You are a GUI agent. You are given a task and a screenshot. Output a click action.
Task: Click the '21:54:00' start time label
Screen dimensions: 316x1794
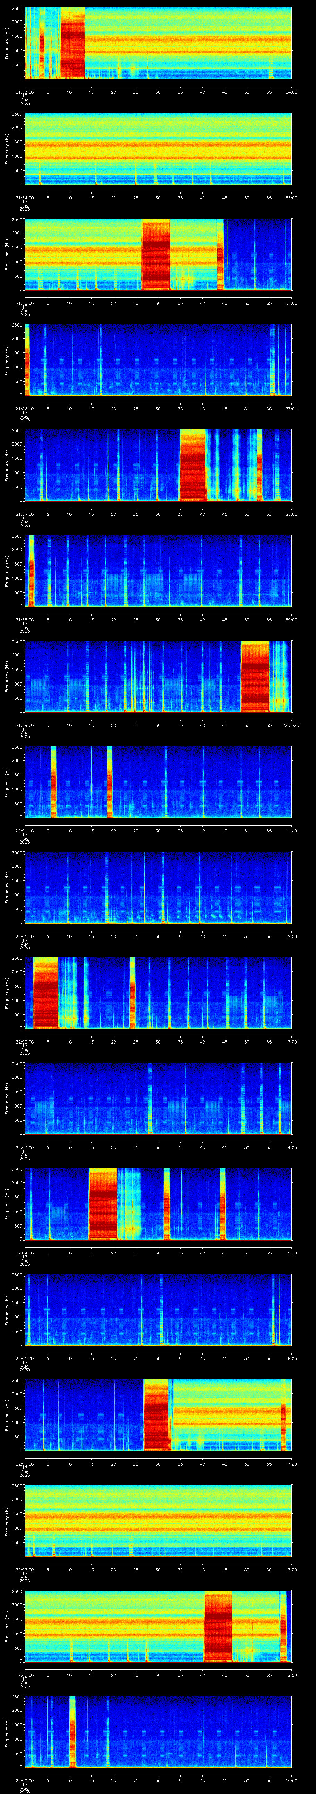pyautogui.click(x=25, y=198)
